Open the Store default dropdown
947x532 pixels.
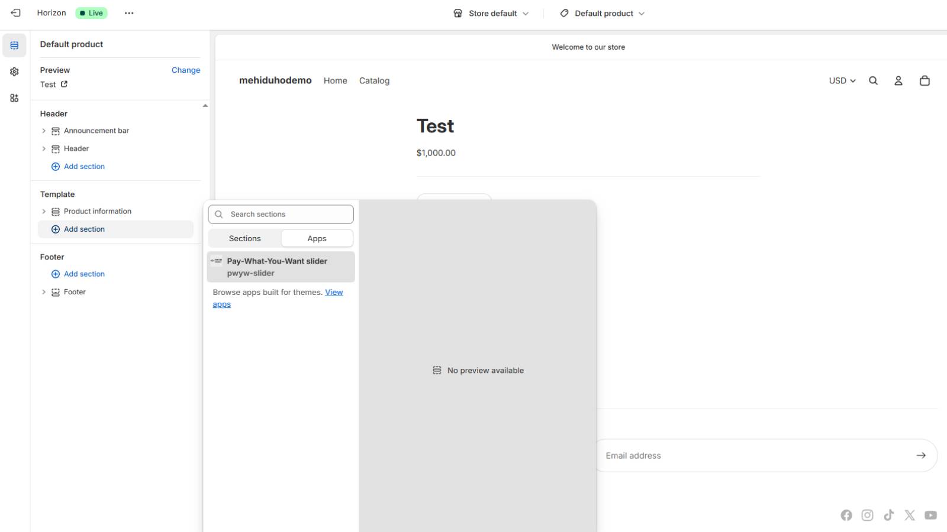(491, 13)
